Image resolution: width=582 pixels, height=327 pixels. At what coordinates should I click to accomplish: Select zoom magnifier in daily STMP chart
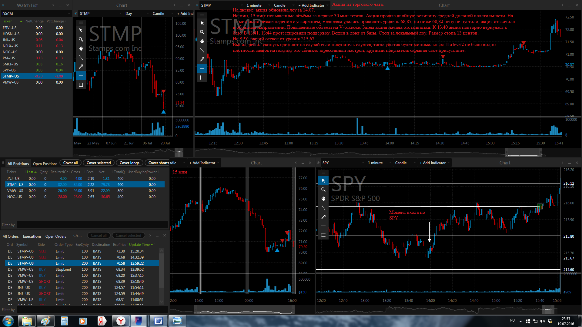coord(81,39)
